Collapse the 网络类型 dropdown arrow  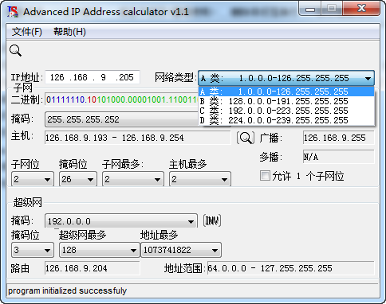click(x=368, y=79)
